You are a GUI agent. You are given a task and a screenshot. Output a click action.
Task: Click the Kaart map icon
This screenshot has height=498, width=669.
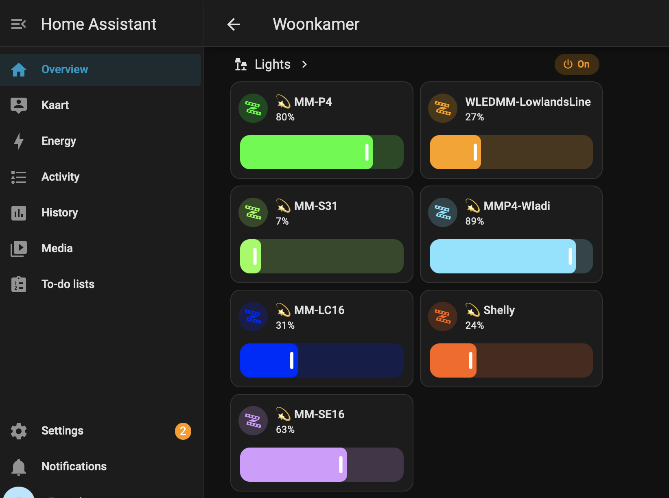pyautogui.click(x=19, y=105)
